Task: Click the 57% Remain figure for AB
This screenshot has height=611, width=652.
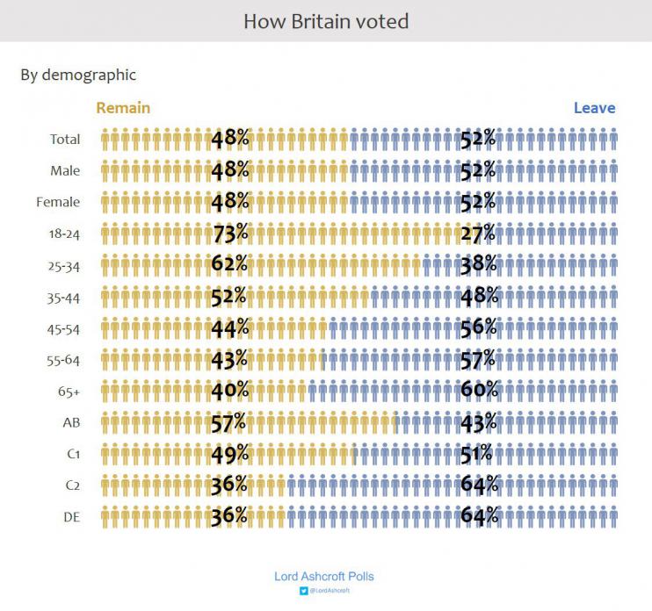Action: click(x=230, y=421)
